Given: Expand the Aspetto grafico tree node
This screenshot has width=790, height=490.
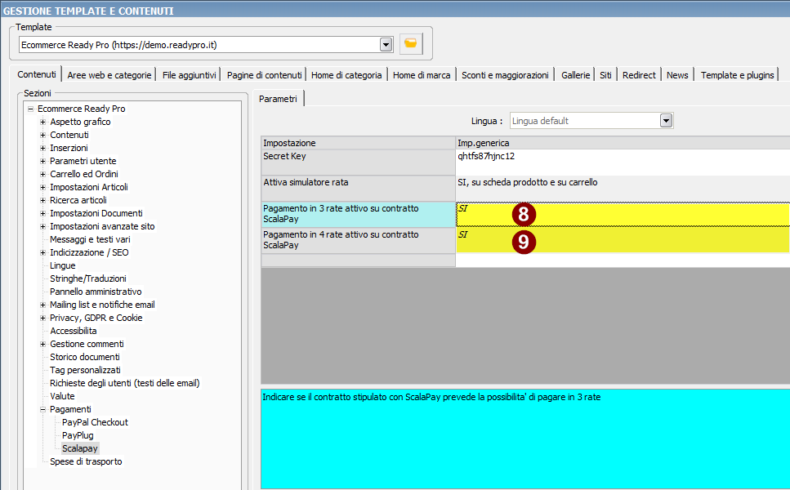Looking at the screenshot, I should (43, 122).
